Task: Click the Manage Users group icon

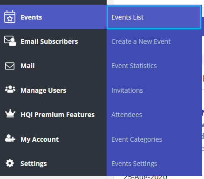Action: pos(10,89)
